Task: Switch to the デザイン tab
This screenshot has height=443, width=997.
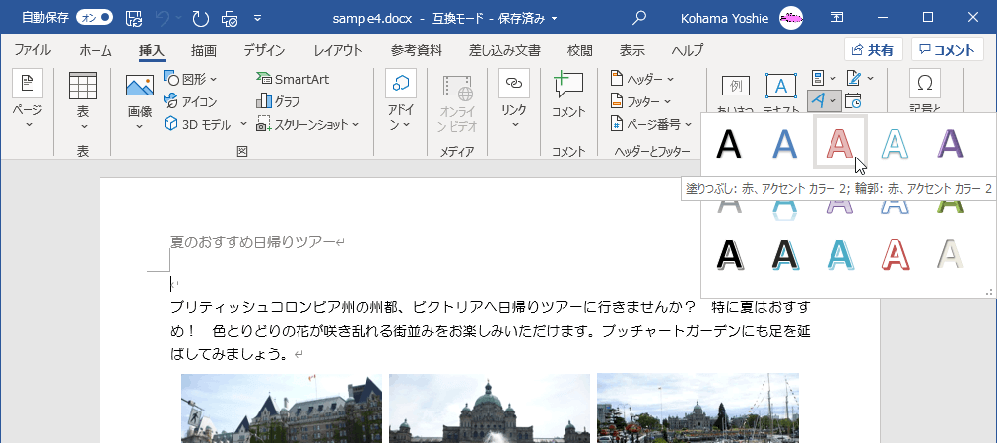Action: [x=264, y=50]
